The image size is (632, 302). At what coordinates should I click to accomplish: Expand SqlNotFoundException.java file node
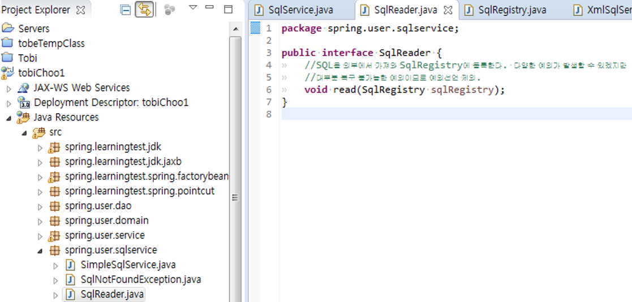[x=55, y=281]
